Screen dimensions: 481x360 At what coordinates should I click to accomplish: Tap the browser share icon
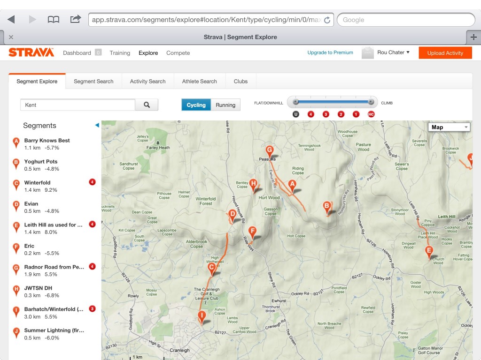pos(75,19)
